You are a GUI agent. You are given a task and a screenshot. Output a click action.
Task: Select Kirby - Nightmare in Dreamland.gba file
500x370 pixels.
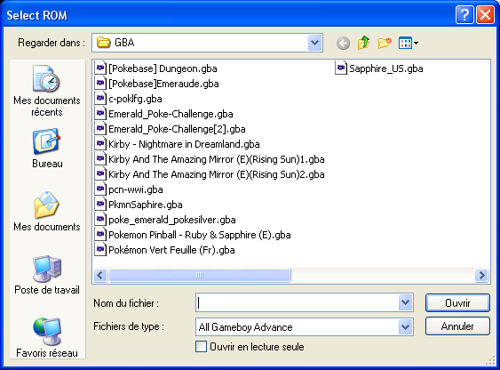pyautogui.click(x=178, y=144)
